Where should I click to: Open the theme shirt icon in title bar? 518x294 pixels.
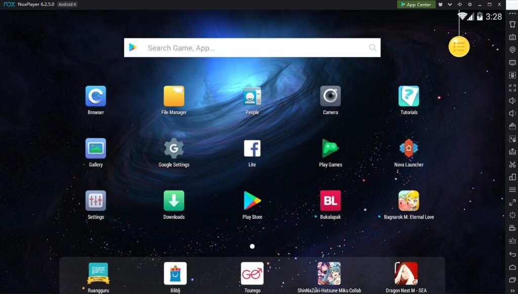click(x=441, y=5)
